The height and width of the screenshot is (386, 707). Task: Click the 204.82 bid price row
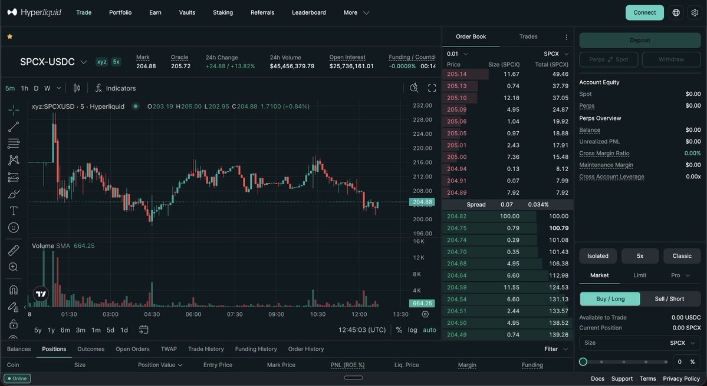point(507,217)
